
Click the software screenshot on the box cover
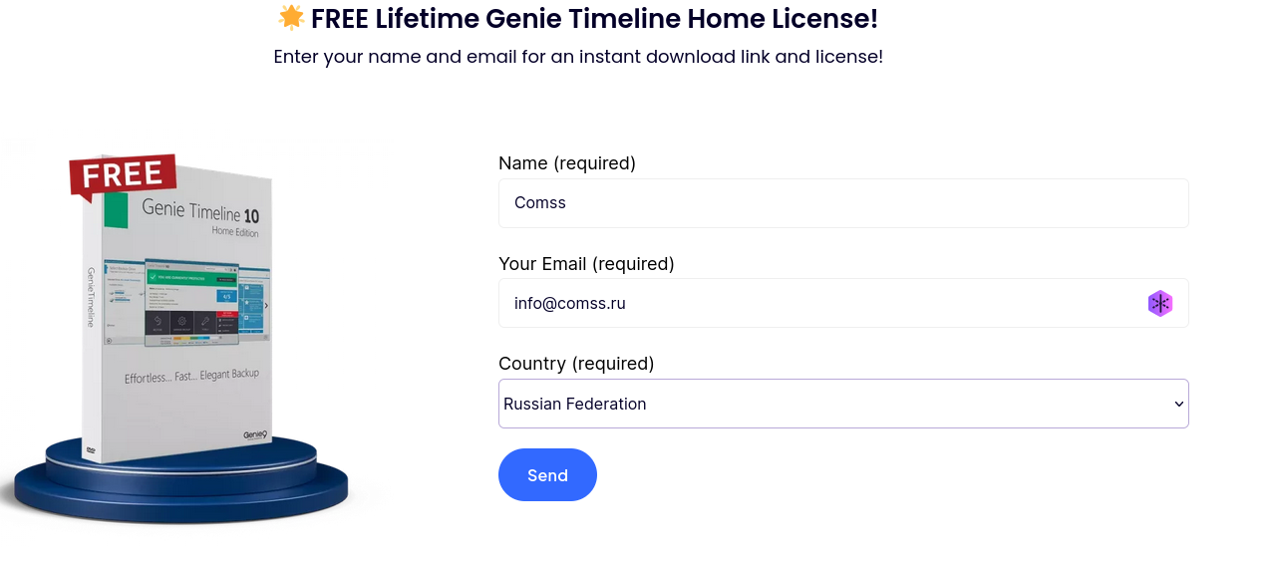tap(192, 304)
